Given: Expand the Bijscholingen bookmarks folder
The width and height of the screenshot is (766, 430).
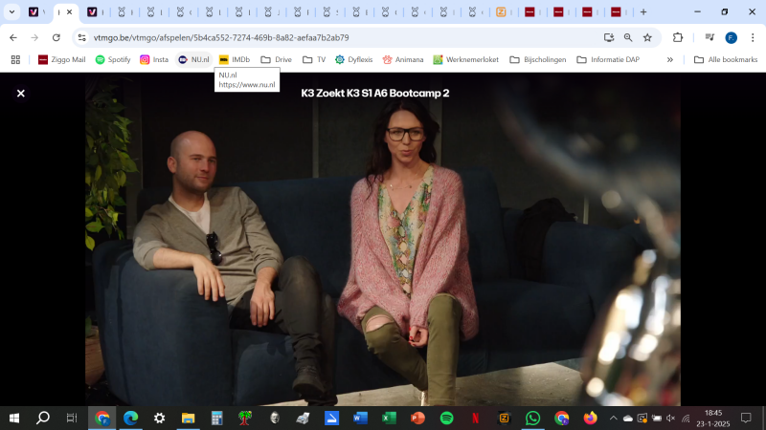Looking at the screenshot, I should pos(538,59).
